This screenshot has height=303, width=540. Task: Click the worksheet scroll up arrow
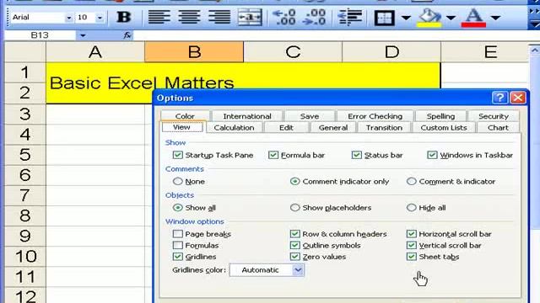point(534,50)
